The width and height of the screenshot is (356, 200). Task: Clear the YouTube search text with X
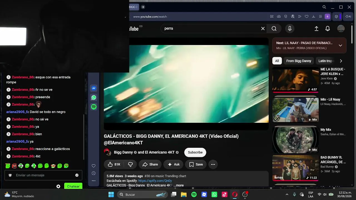pos(263,28)
